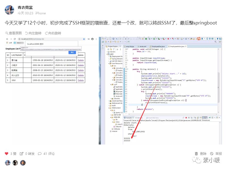Repost using the 转发 icon
The height and width of the screenshot is (170, 227).
coord(22,154)
